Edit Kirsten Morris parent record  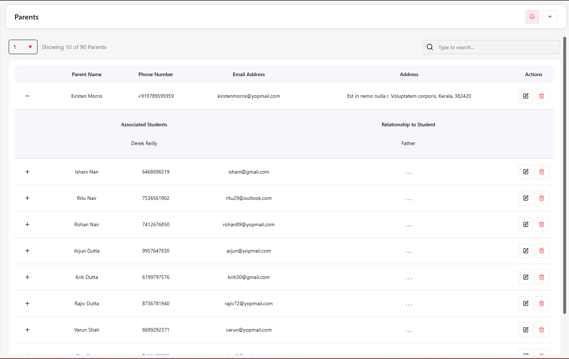[525, 96]
